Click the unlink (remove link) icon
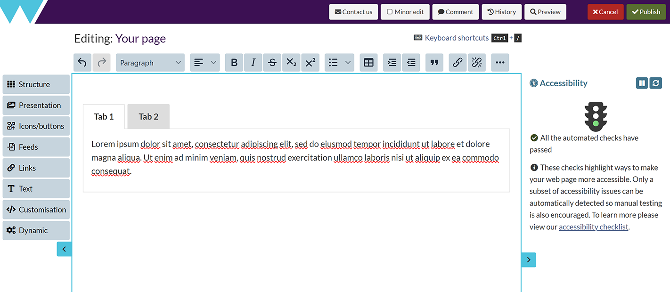670x292 pixels. tap(477, 63)
